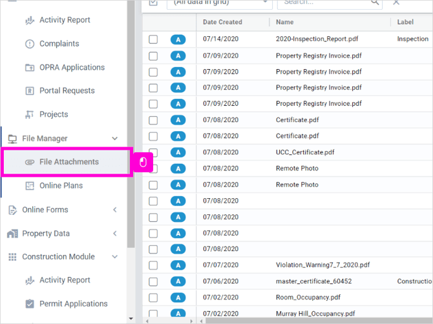Click the Complaints exclamation icon

click(30, 44)
